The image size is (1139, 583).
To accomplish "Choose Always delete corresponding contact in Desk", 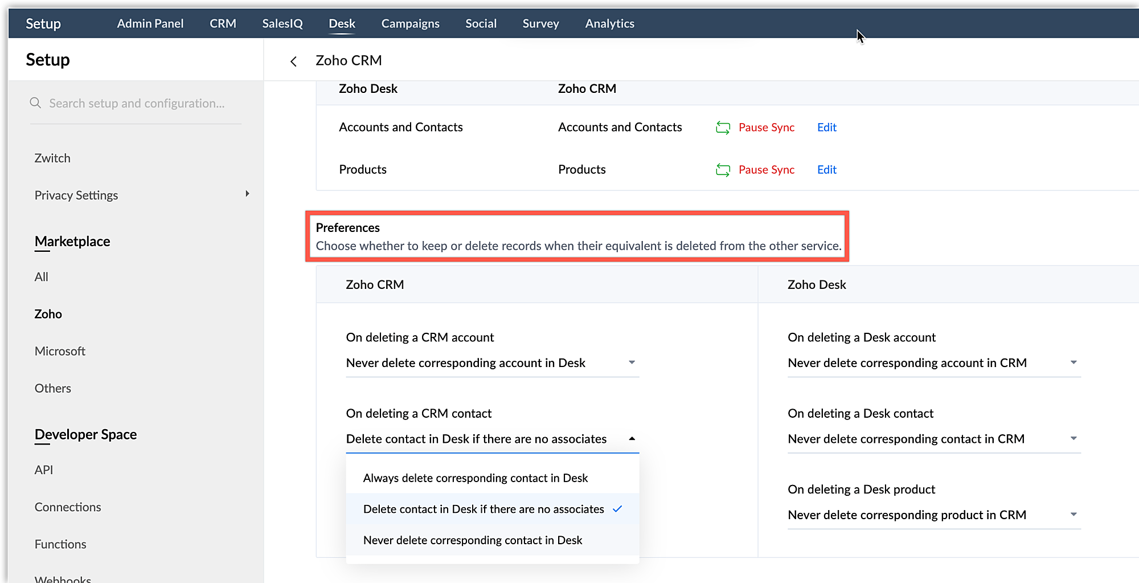I will pos(475,478).
